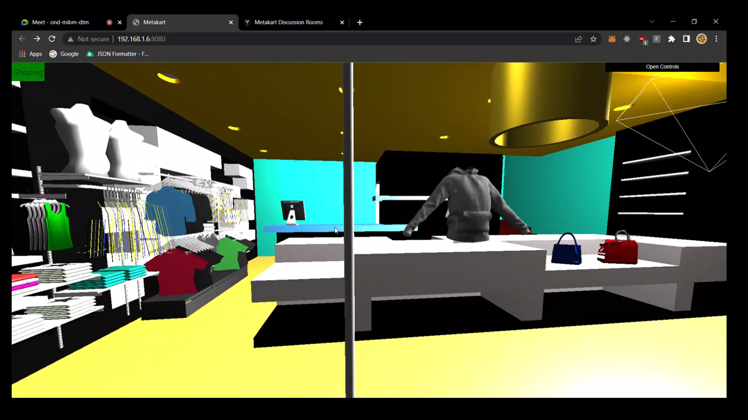The image size is (748, 420).
Task: Click the React Developer Tools extension icon
Action: point(627,39)
